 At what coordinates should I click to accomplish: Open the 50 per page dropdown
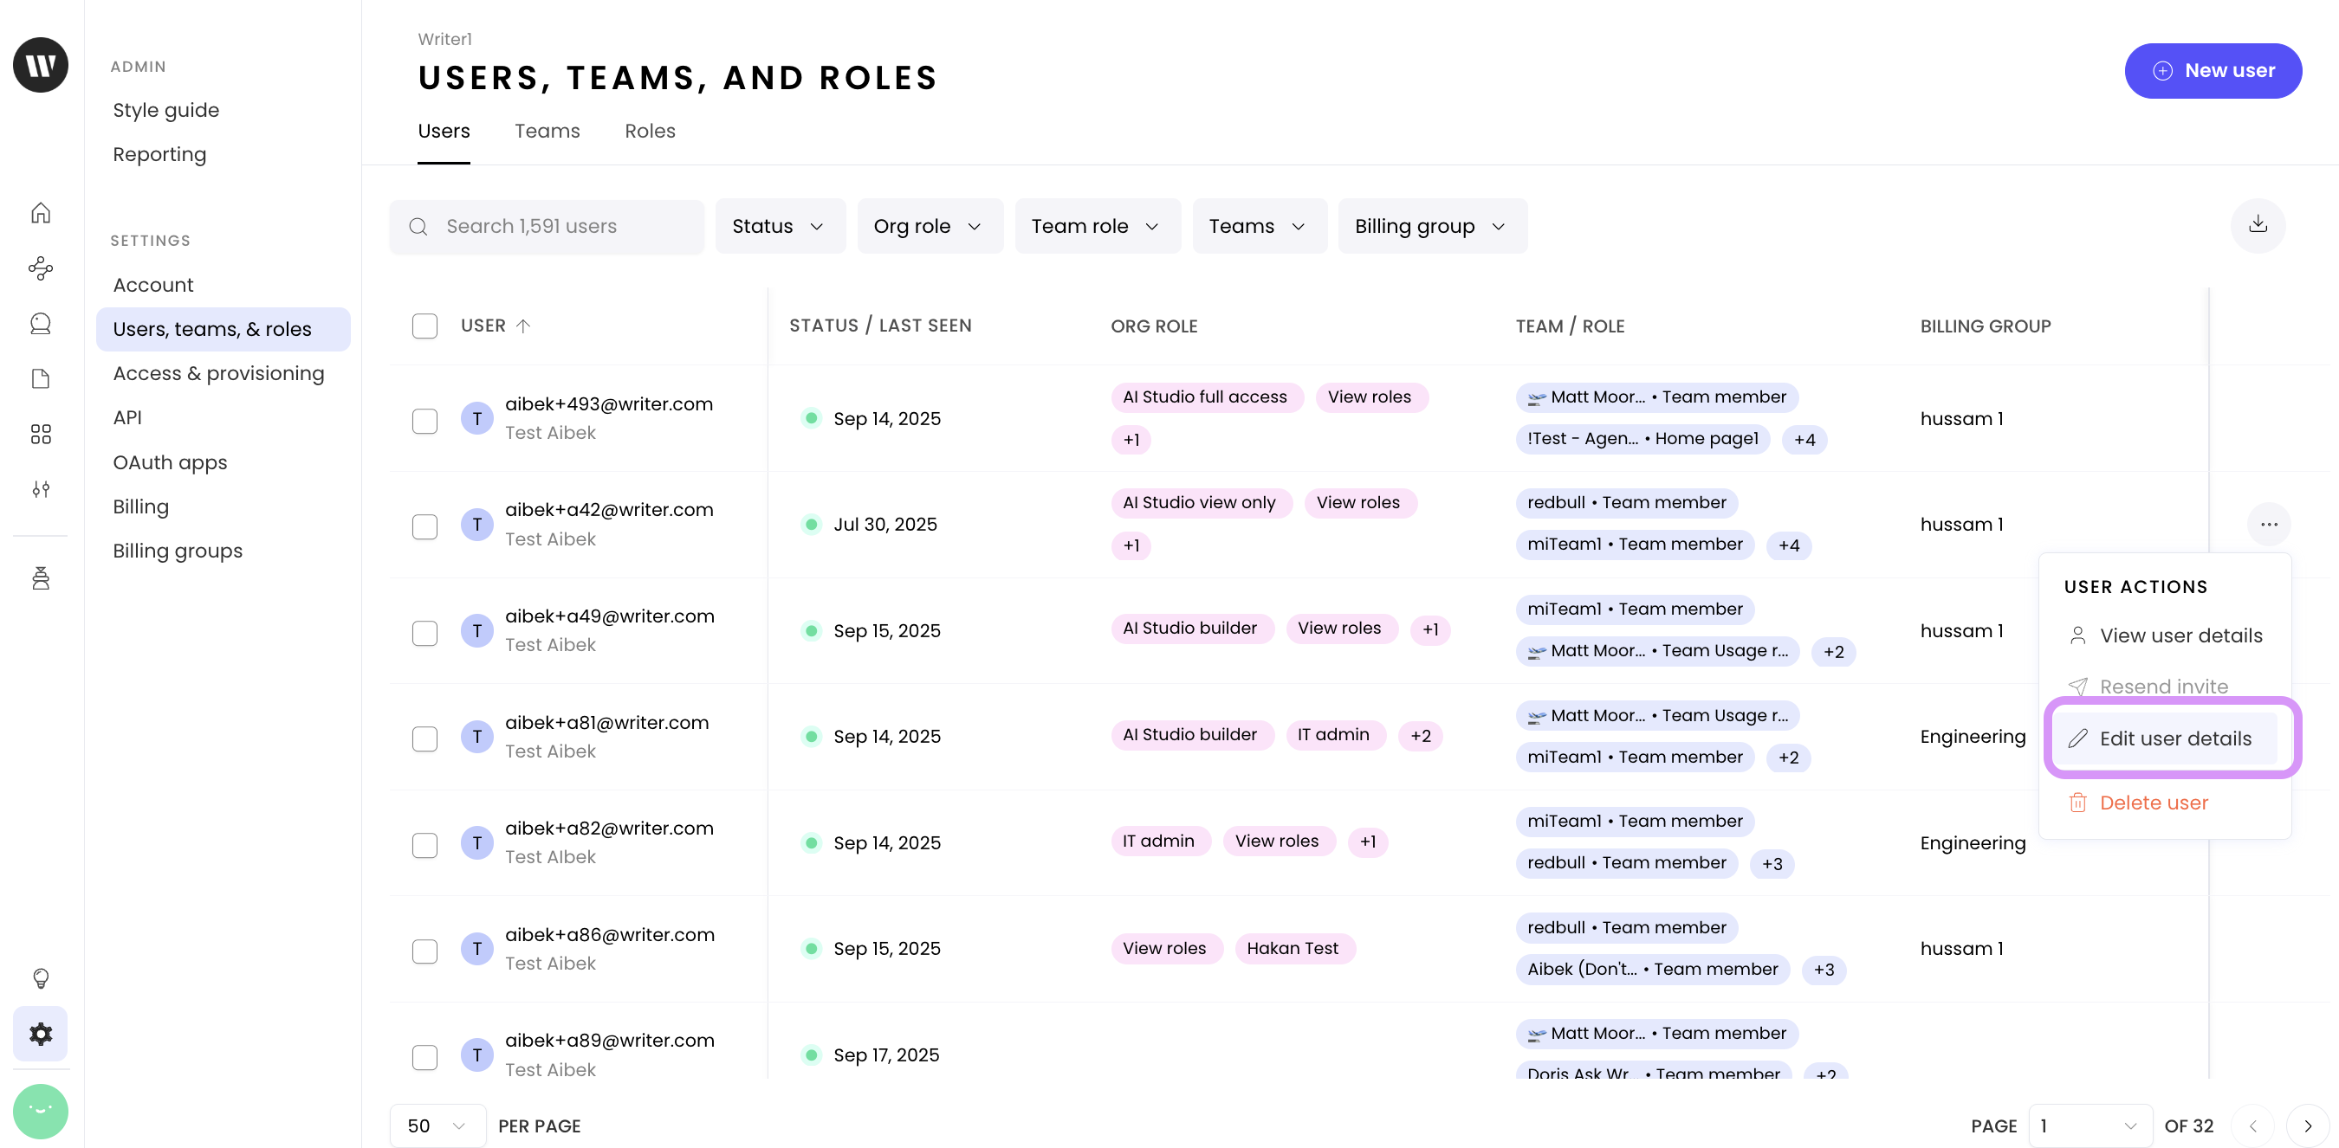click(x=437, y=1125)
